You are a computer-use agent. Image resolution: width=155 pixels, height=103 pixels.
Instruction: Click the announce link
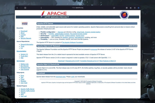[94, 49]
